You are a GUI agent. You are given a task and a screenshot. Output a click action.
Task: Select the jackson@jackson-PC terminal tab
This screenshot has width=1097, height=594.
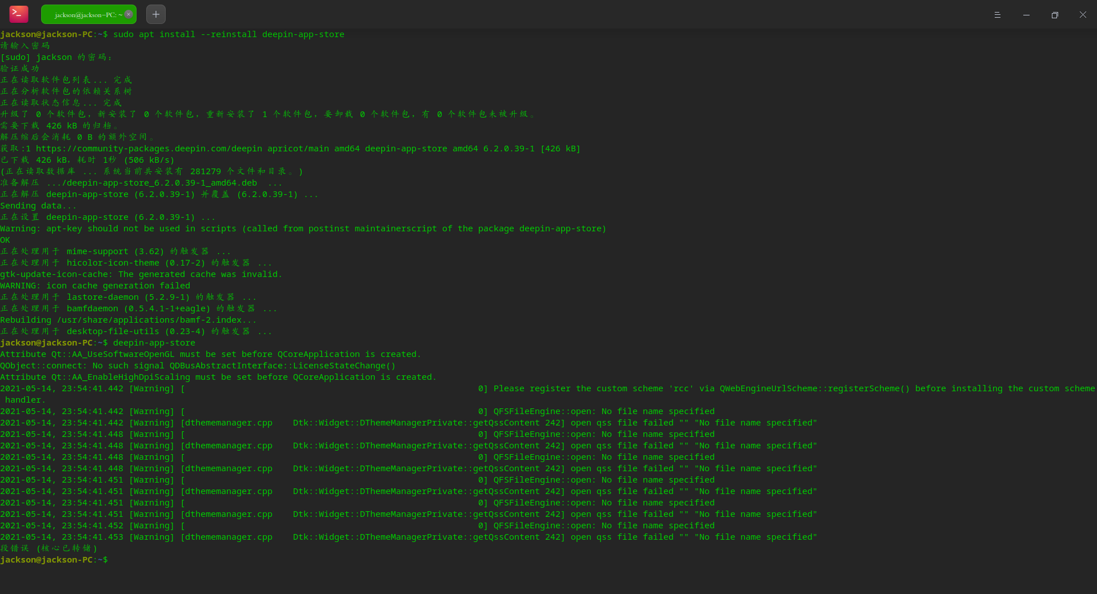pyautogui.click(x=85, y=15)
